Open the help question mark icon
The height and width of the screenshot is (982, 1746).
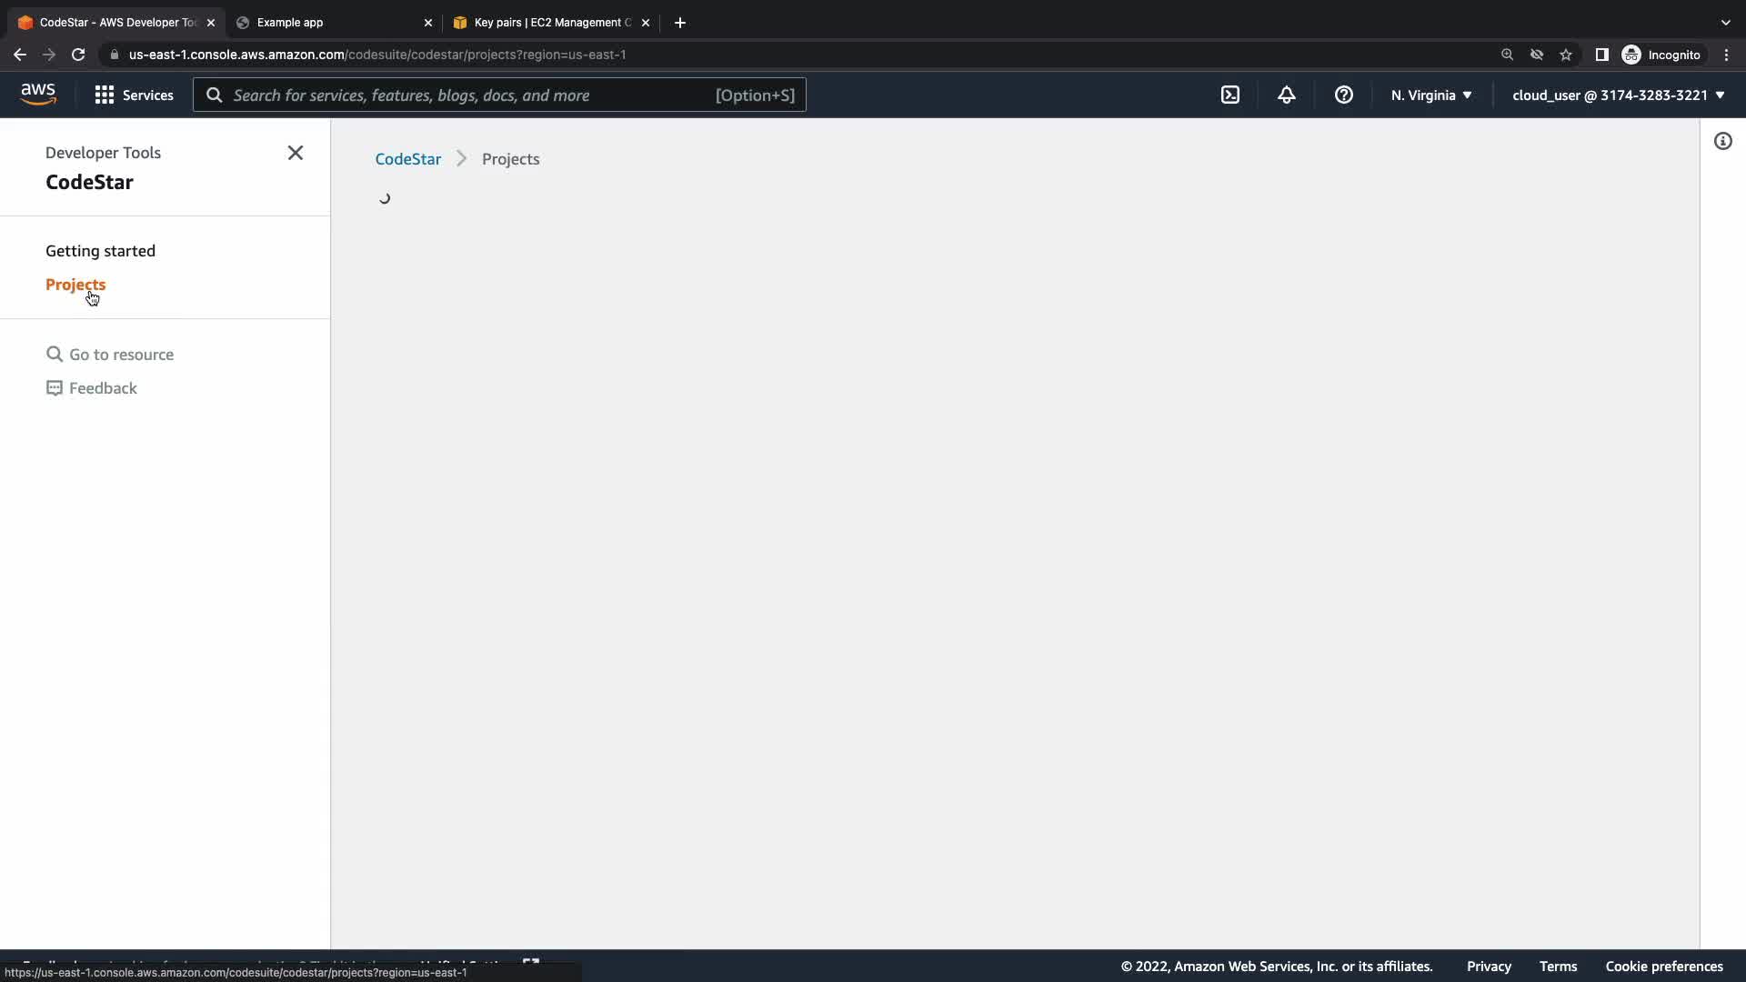pos(1343,95)
